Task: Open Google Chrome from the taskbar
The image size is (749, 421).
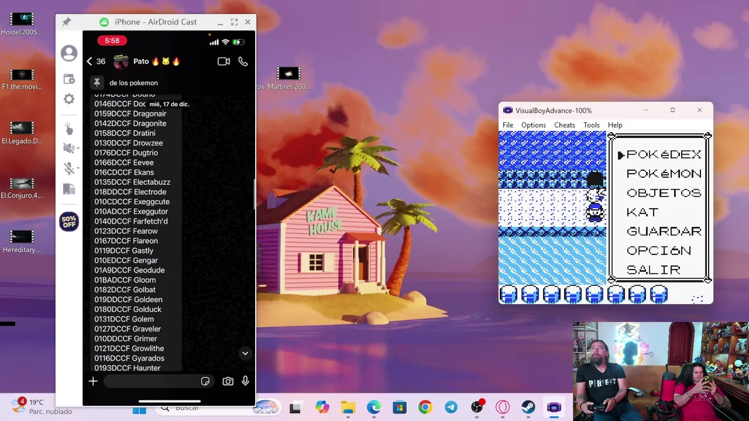Action: pos(425,408)
